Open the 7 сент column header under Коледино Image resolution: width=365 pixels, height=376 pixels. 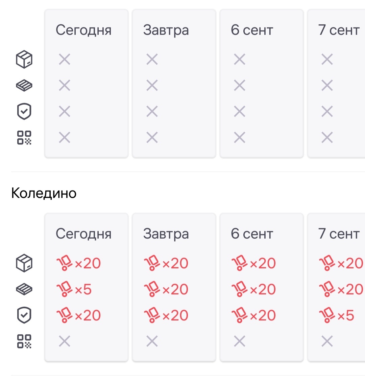pos(339,234)
